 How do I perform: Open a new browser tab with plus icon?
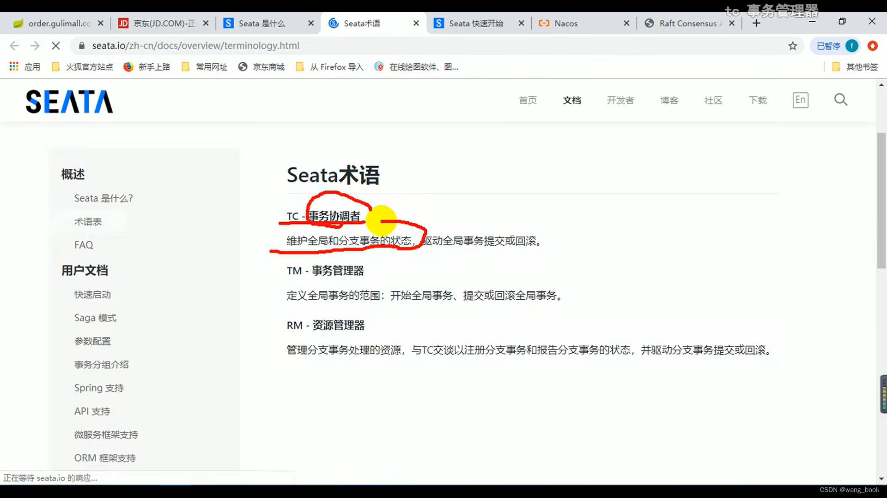coord(756,23)
